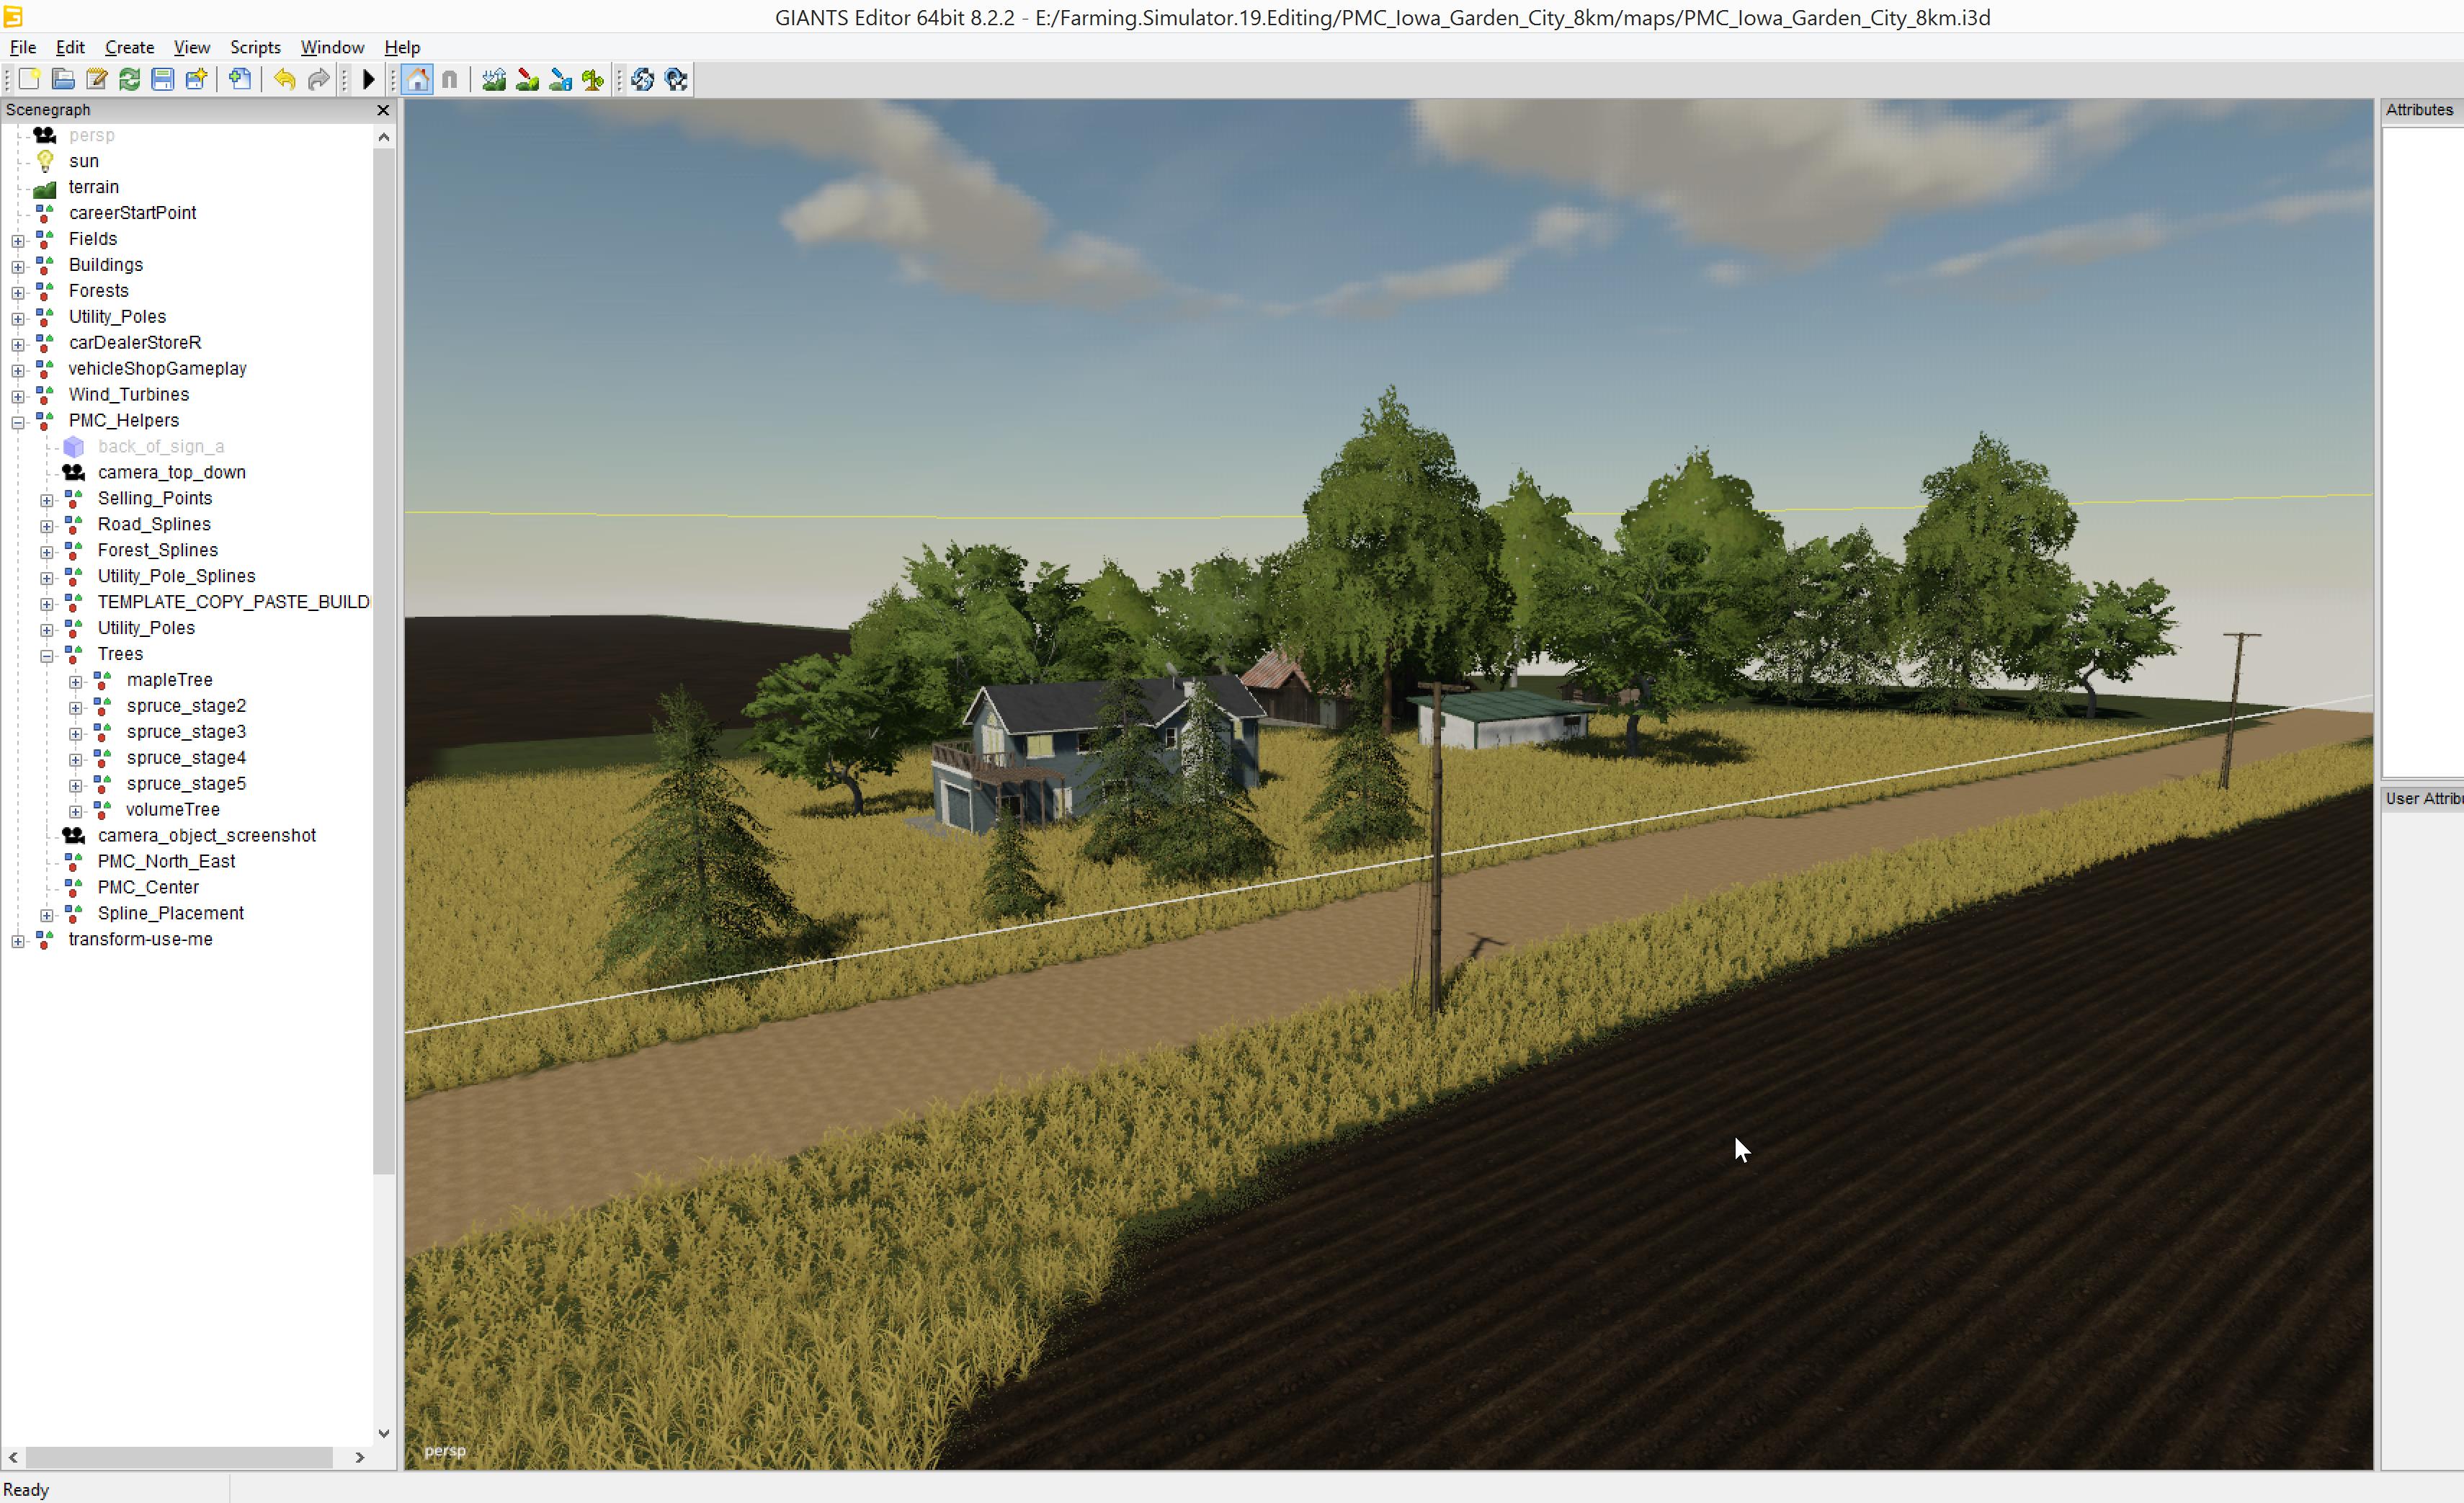The width and height of the screenshot is (2464, 1503).
Task: Expand the Forests node
Action: 18,293
